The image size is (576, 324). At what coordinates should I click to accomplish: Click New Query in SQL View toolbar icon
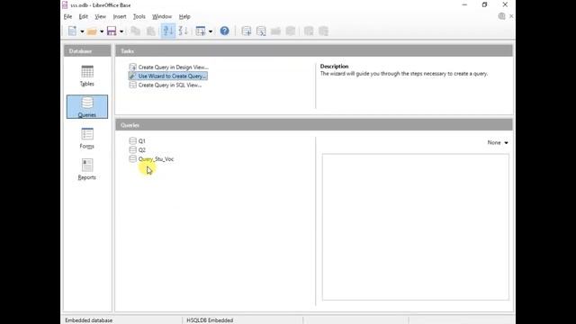point(261,31)
